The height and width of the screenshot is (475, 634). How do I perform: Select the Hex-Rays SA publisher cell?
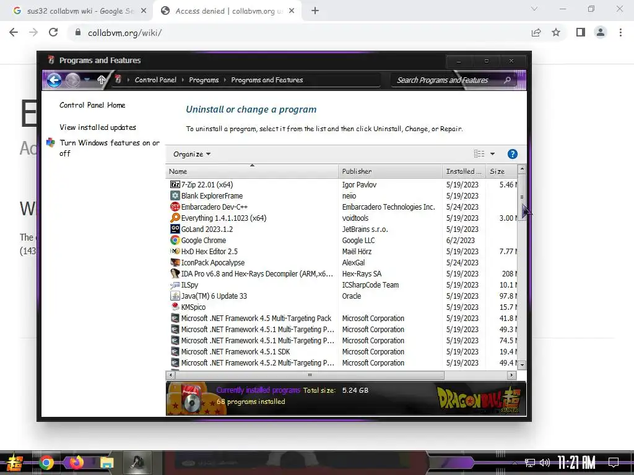coord(362,274)
